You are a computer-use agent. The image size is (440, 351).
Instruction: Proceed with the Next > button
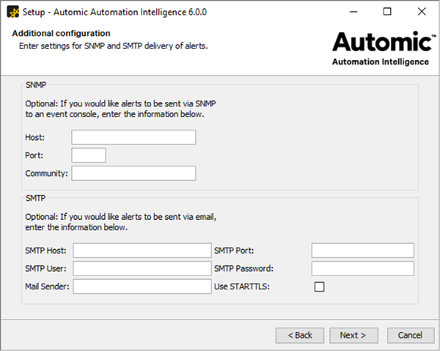coord(353,336)
